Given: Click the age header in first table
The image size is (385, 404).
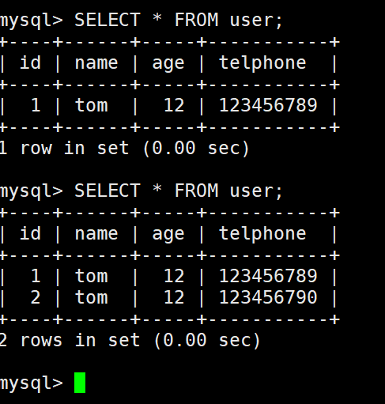Looking at the screenshot, I should pos(168,65).
